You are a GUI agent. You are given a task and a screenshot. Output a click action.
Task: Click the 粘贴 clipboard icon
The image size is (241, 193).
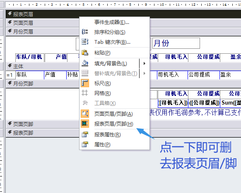pos(85,52)
